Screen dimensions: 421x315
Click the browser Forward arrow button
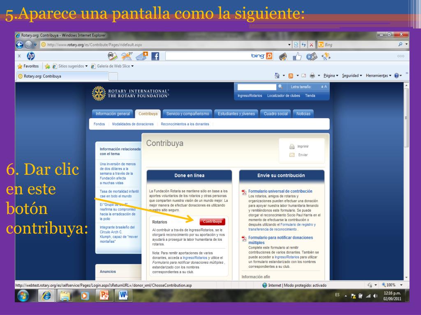[28, 44]
